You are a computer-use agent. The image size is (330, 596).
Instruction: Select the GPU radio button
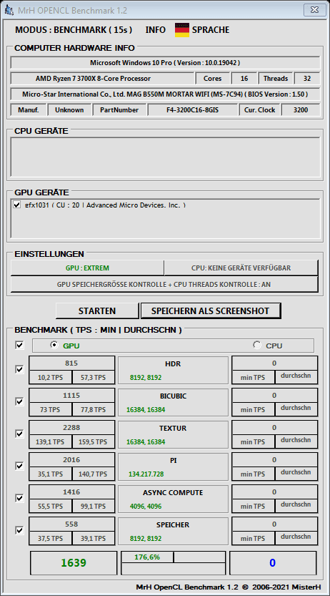point(54,345)
